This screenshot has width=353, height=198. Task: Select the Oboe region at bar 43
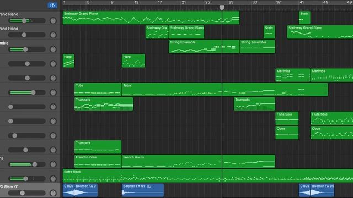click(x=332, y=133)
